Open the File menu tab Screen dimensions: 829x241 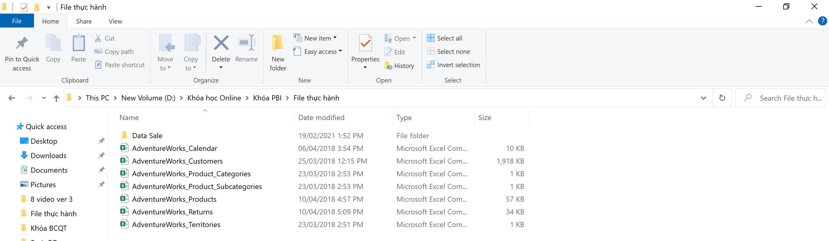[17, 21]
